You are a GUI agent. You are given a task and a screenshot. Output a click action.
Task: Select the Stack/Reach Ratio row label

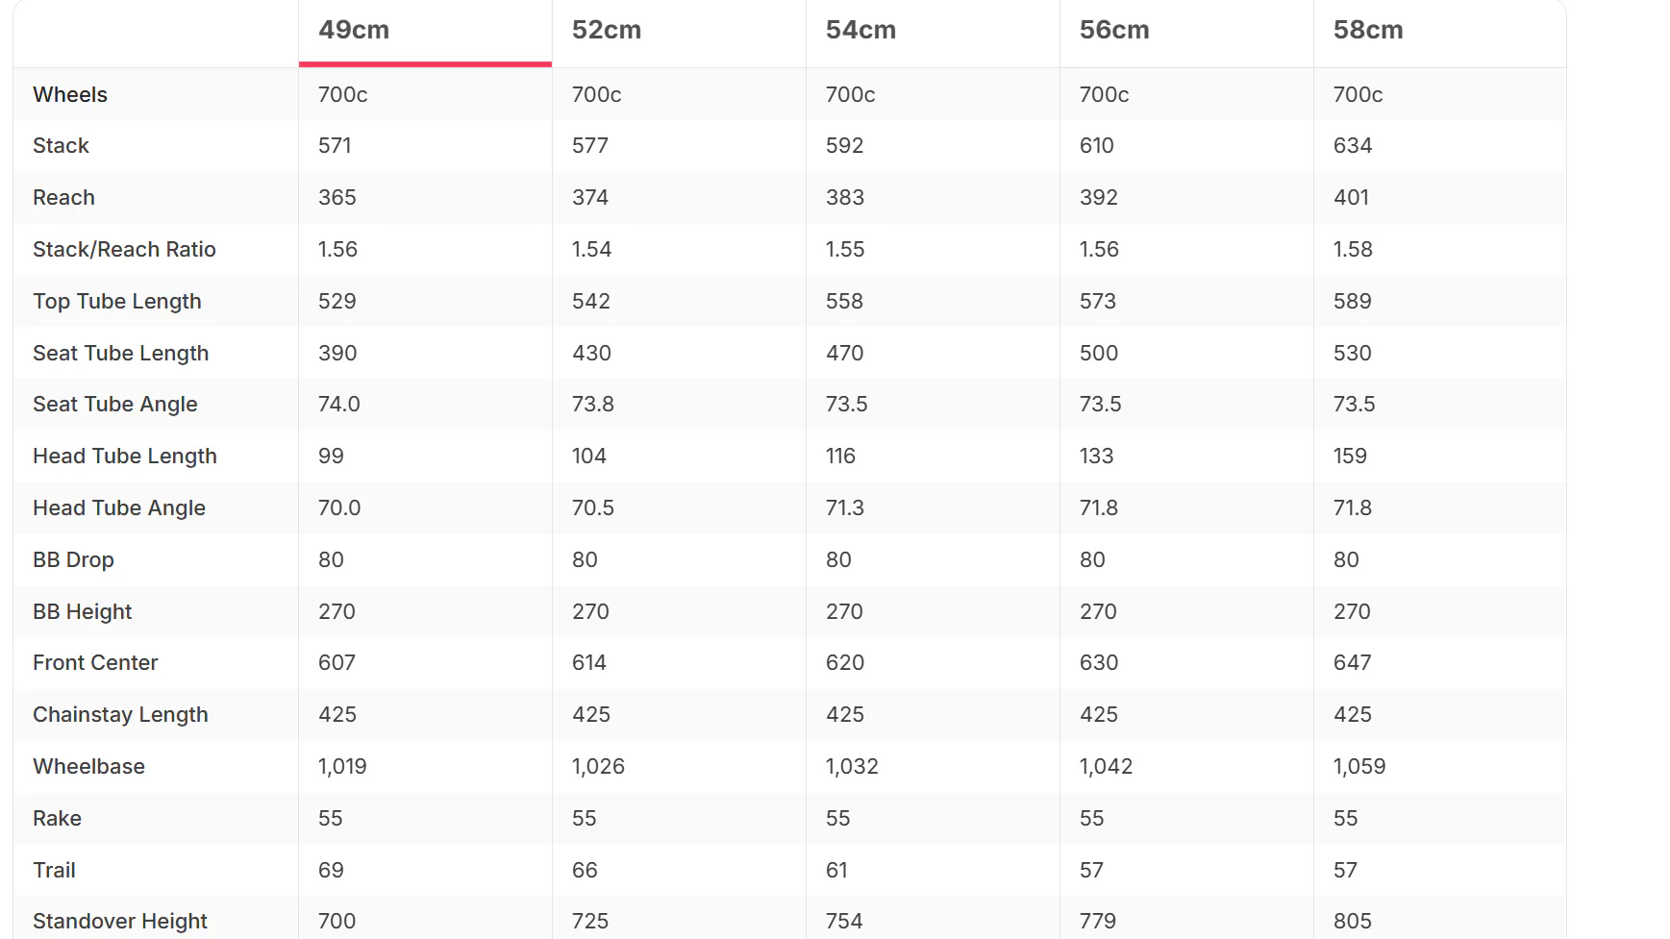pos(124,249)
